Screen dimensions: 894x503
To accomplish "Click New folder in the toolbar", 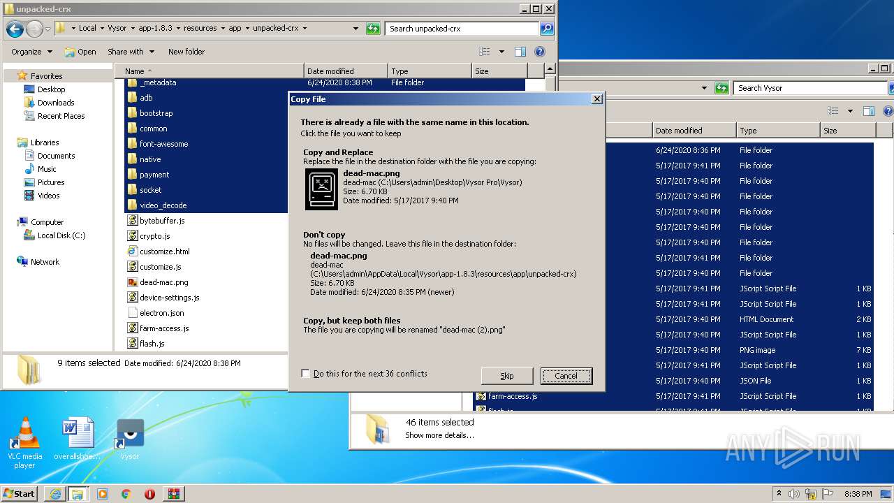I will coord(186,52).
